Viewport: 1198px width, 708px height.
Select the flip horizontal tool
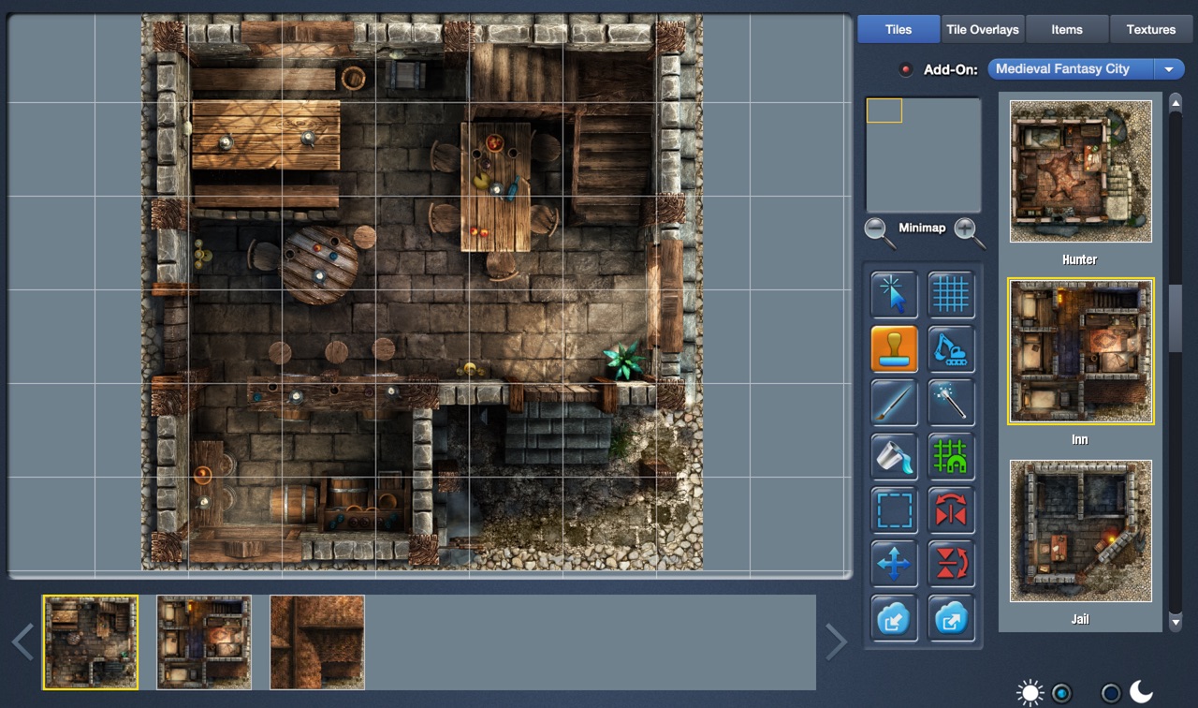point(951,510)
